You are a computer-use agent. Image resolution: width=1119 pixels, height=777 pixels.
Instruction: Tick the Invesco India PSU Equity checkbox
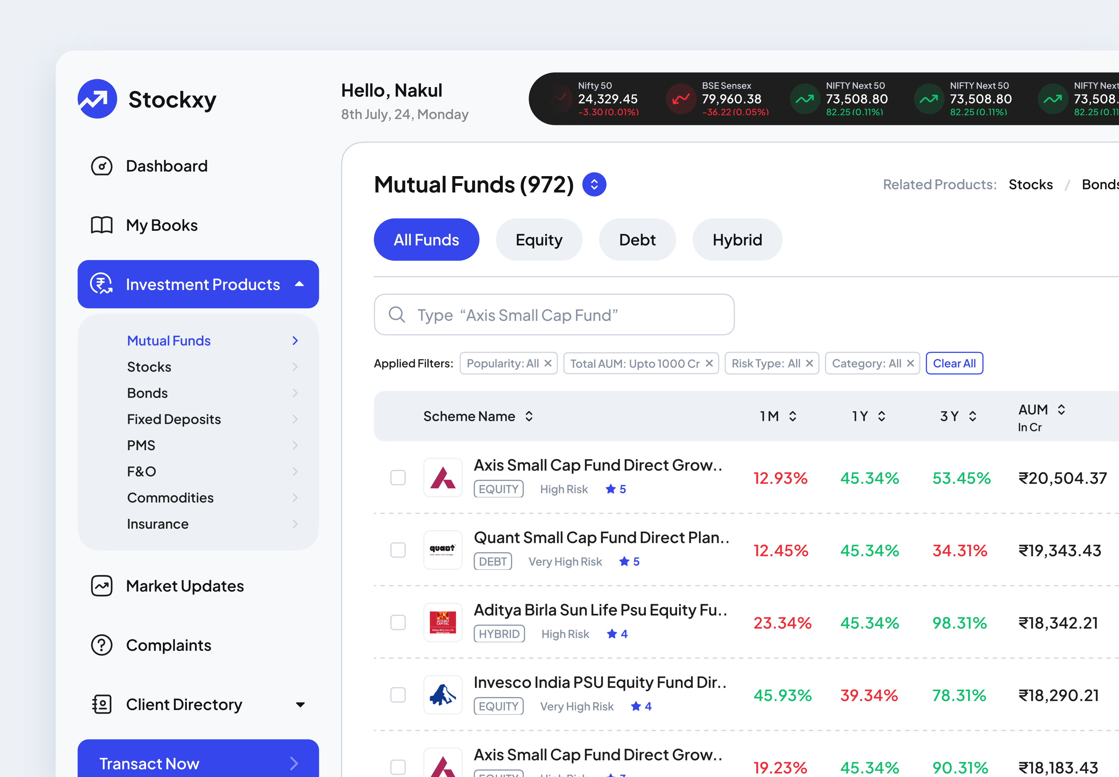[x=398, y=695]
